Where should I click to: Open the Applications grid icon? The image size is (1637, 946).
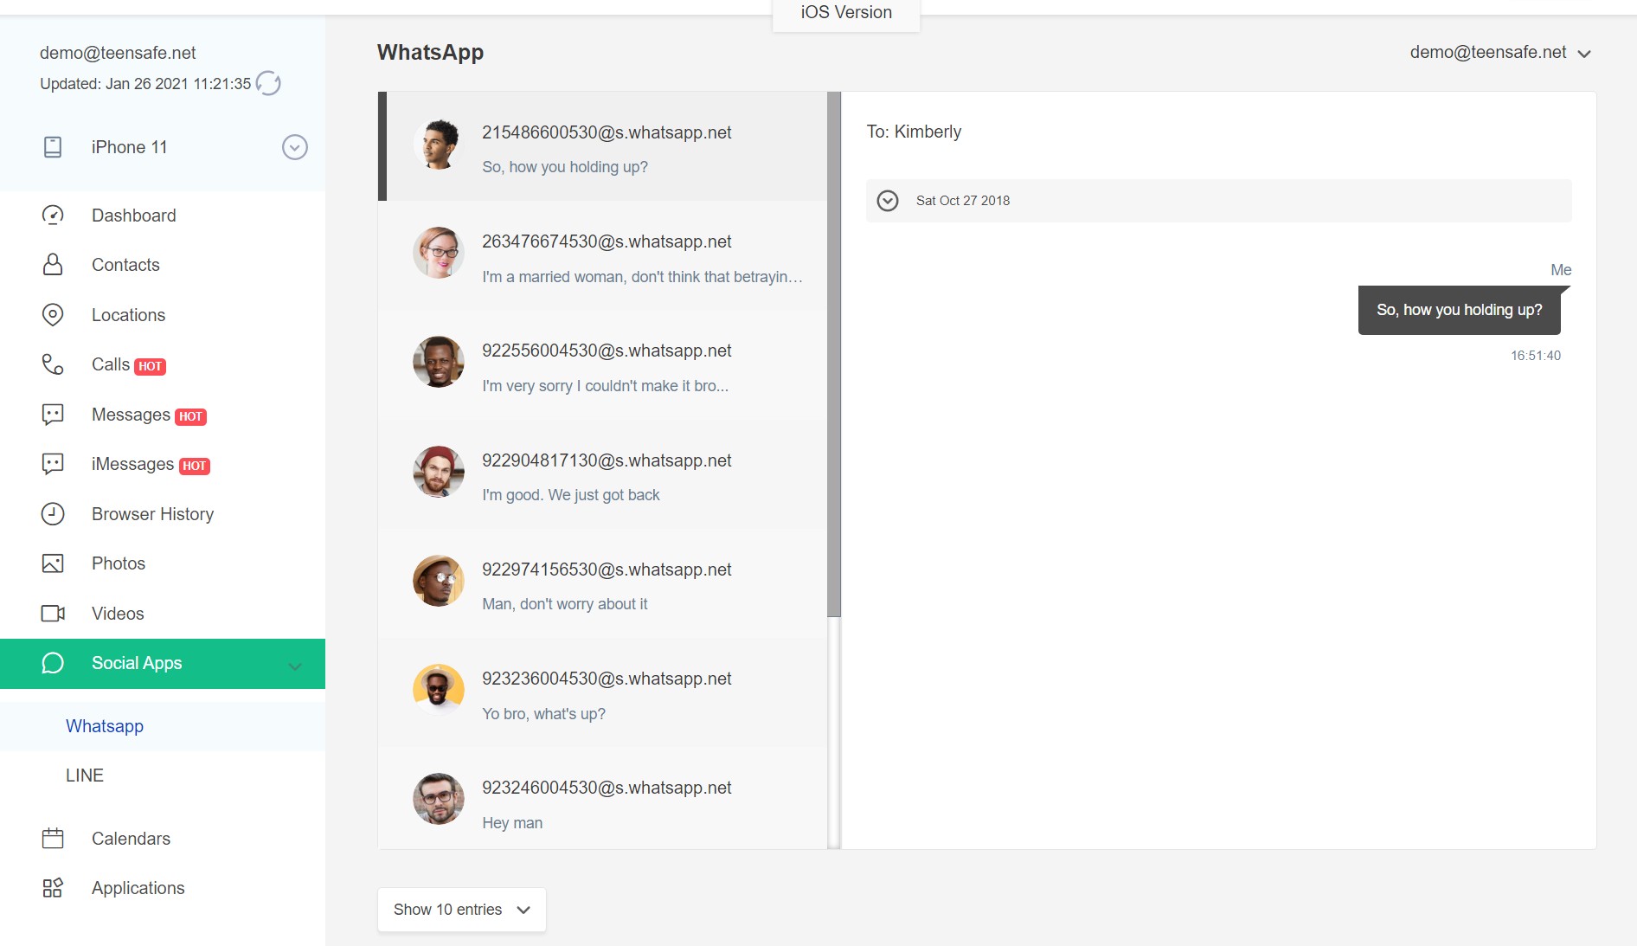pyautogui.click(x=53, y=888)
